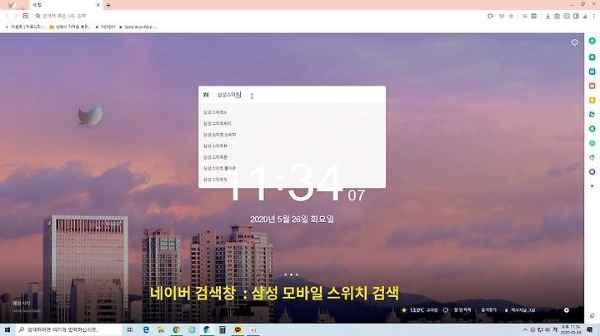Open the top green circle sidebar icon
The width and height of the screenshot is (600, 336).
coord(592,41)
